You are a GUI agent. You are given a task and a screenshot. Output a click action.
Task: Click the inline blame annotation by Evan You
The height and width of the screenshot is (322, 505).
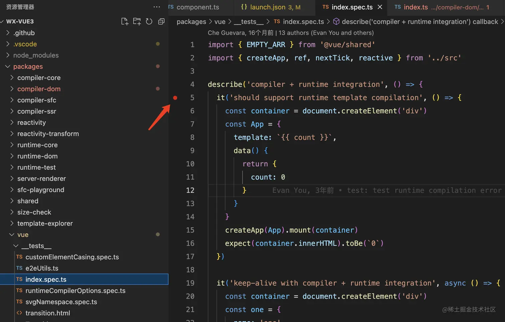(387, 190)
